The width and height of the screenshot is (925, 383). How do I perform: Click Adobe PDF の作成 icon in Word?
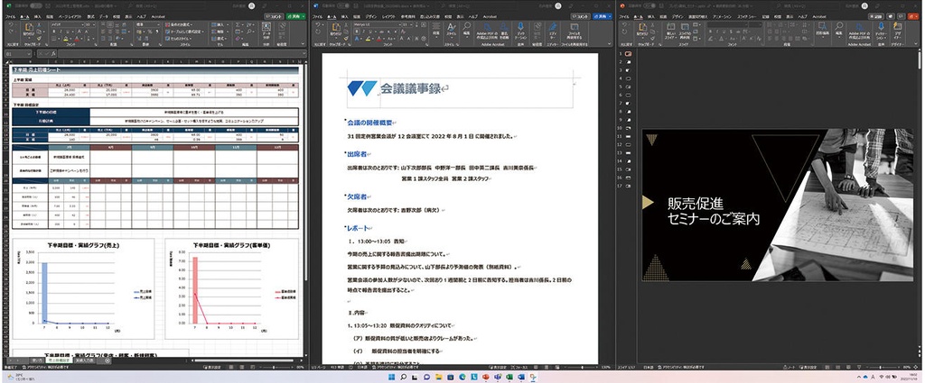[485, 26]
